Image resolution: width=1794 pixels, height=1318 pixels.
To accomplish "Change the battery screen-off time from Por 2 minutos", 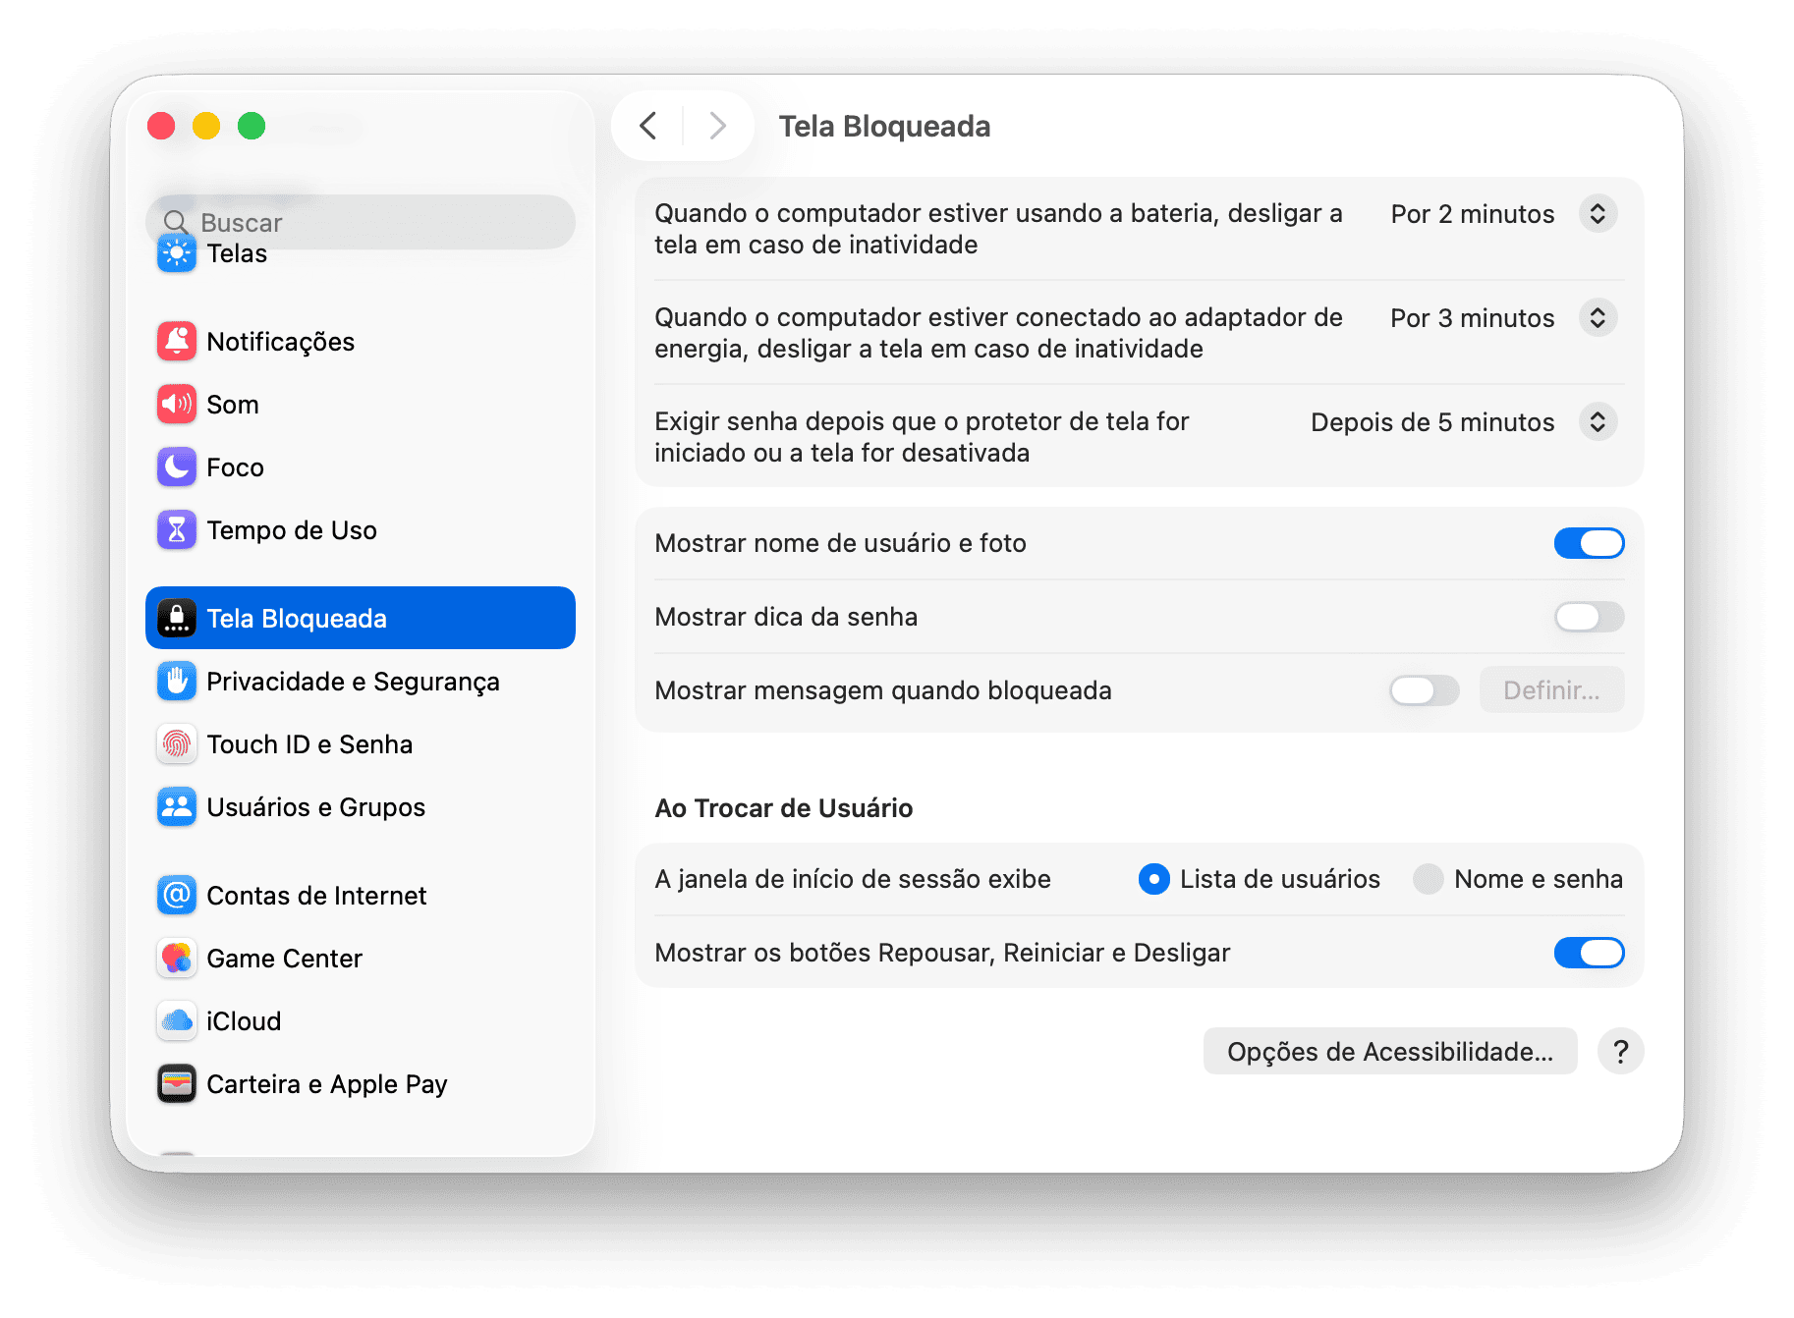I will [x=1503, y=213].
